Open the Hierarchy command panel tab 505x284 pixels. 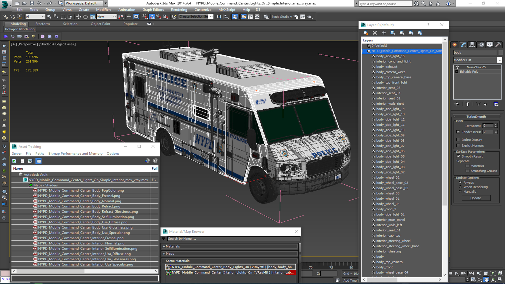472,45
